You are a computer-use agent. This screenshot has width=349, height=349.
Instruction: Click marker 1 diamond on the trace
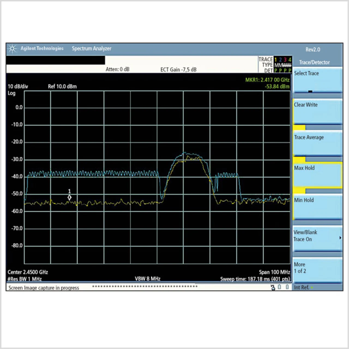[70, 197]
